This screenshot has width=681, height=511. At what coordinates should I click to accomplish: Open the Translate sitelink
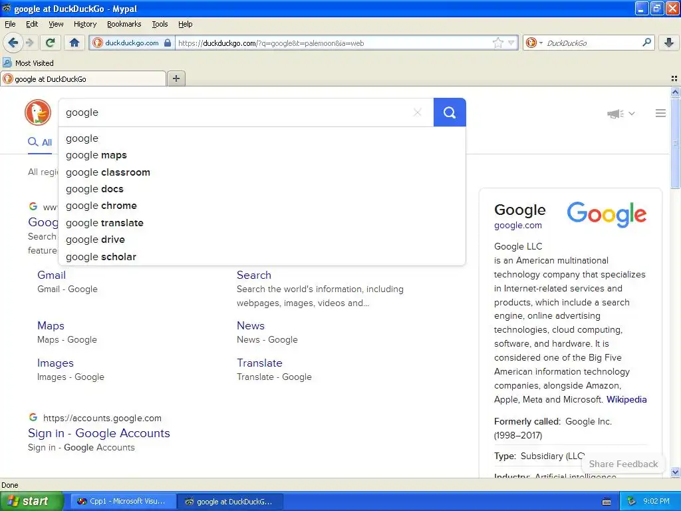[x=259, y=363]
